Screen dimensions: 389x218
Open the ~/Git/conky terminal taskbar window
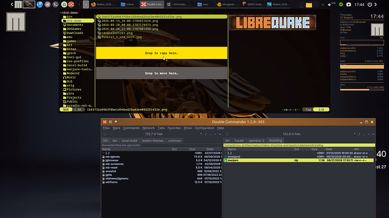click(177, 4)
